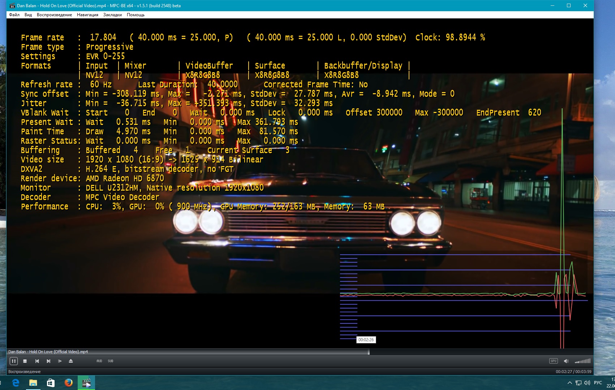Launch Firefox from the taskbar
Screen dimensions: 615x390
tap(68, 383)
